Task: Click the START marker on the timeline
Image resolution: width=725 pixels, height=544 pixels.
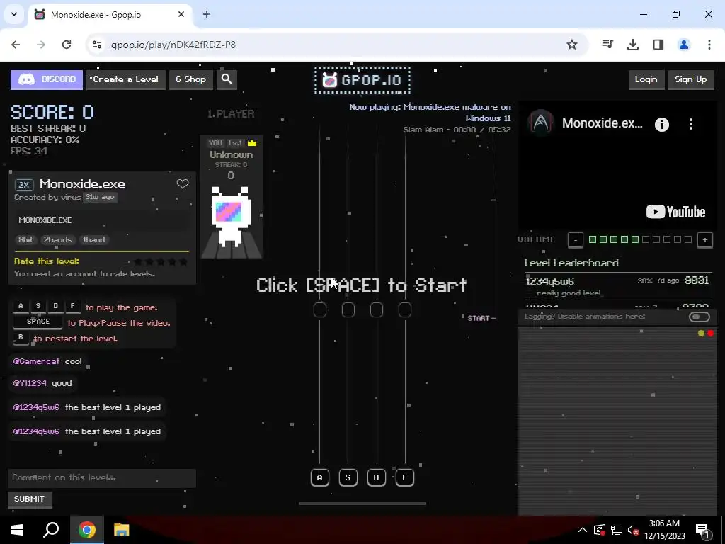Action: pos(479,318)
